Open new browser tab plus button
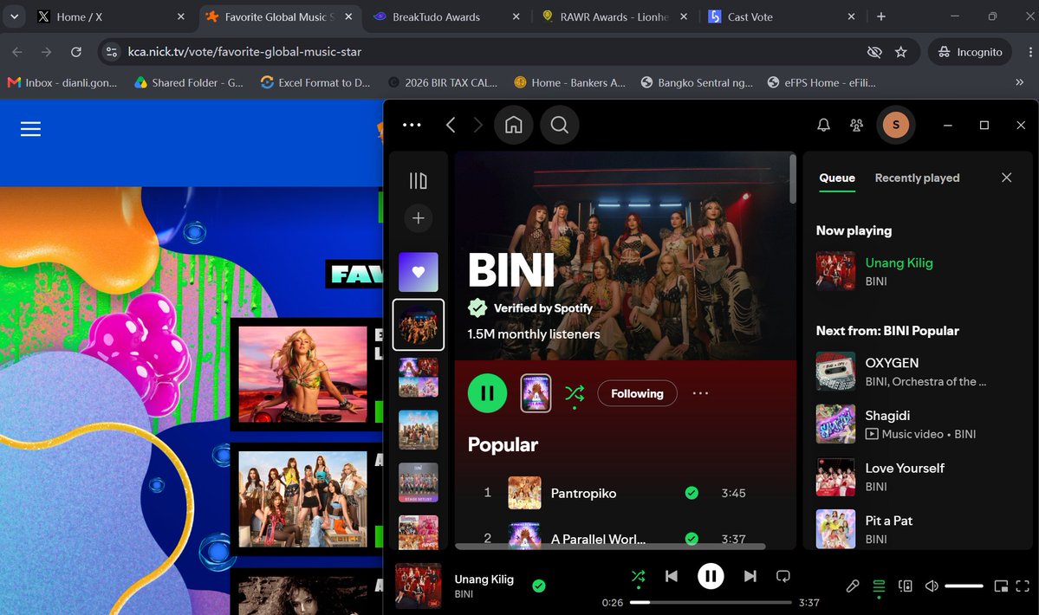1039x615 pixels. click(880, 16)
